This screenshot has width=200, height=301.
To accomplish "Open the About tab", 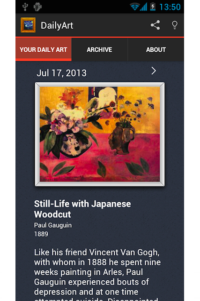I will tap(156, 50).
